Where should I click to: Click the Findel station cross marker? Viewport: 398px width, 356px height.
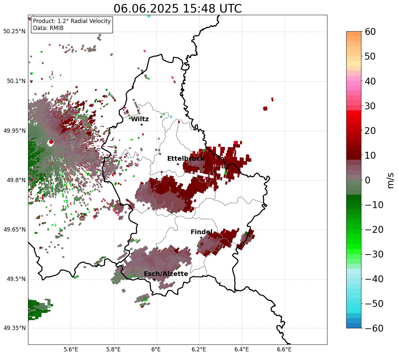click(201, 237)
